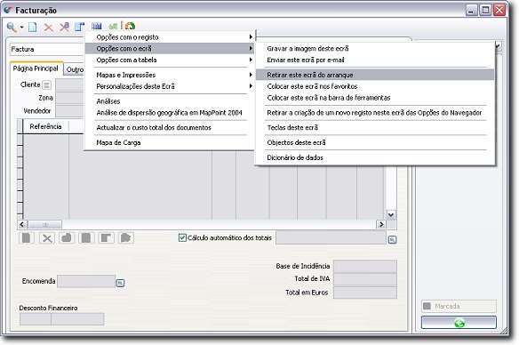Select Opções com o ecrã menu entry
This screenshot has height=345, width=519.
click(x=170, y=48)
